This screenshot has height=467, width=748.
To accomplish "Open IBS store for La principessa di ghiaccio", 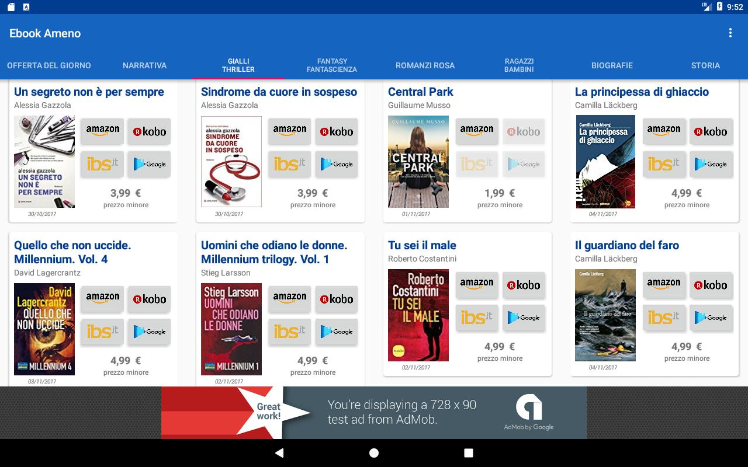I will (x=664, y=164).
